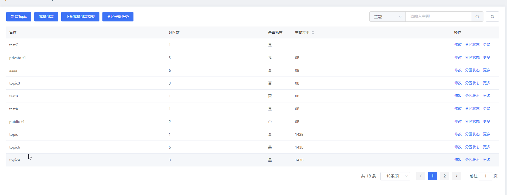Image resolution: width=507 pixels, height=195 pixels.
Task: Open 分区状态 for topic3
Action: (472, 83)
